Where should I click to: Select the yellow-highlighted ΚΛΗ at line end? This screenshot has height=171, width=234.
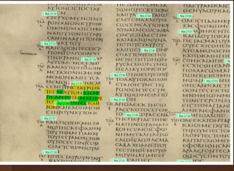(94, 103)
